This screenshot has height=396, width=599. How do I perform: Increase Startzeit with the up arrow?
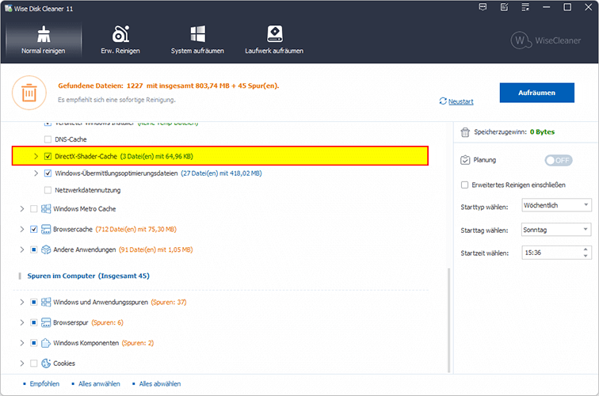[586, 249]
